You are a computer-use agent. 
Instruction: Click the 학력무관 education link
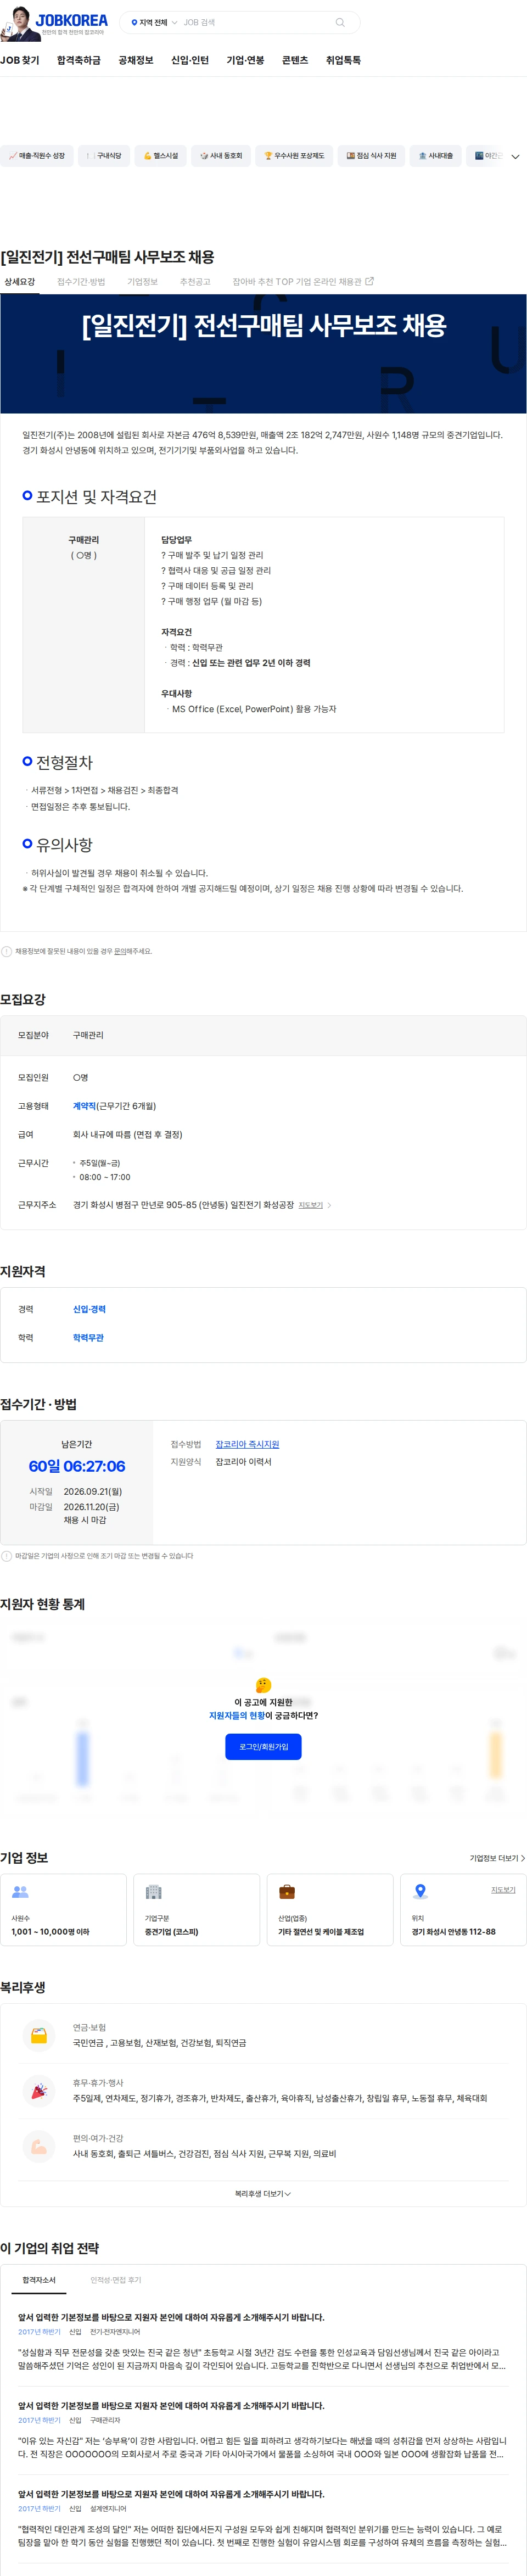[x=88, y=1337]
